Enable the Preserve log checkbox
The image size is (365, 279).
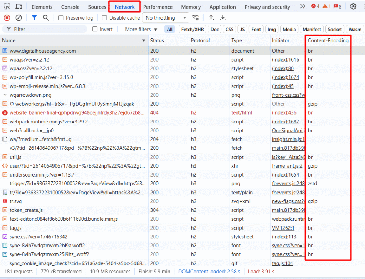click(61, 18)
